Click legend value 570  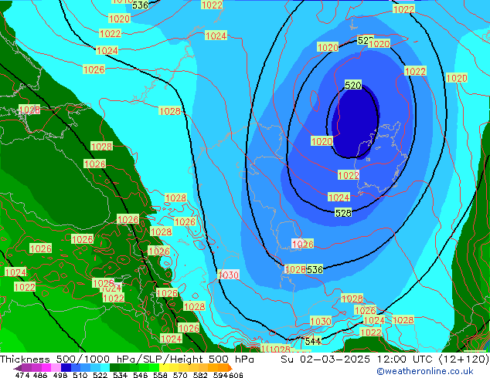pos(180,375)
